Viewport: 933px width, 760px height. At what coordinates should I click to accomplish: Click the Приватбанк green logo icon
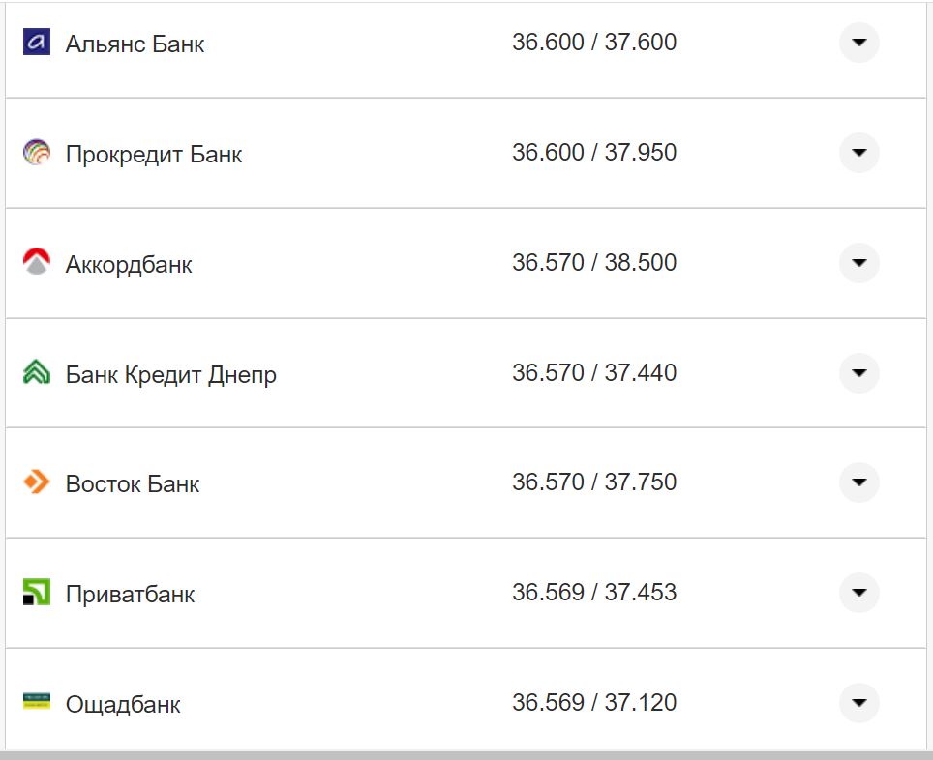37,594
